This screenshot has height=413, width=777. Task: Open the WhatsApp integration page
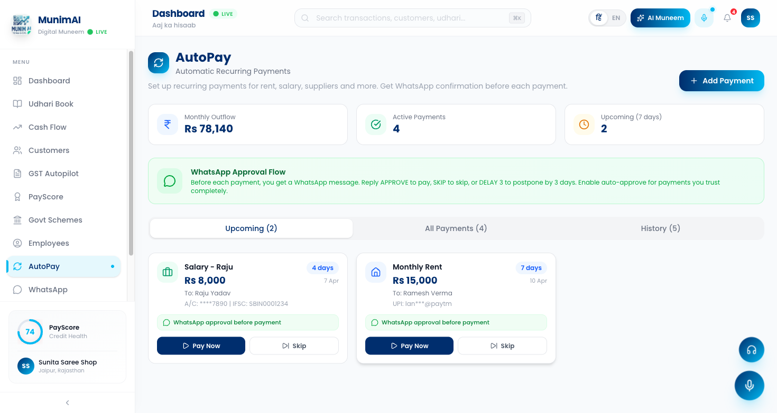pos(47,289)
